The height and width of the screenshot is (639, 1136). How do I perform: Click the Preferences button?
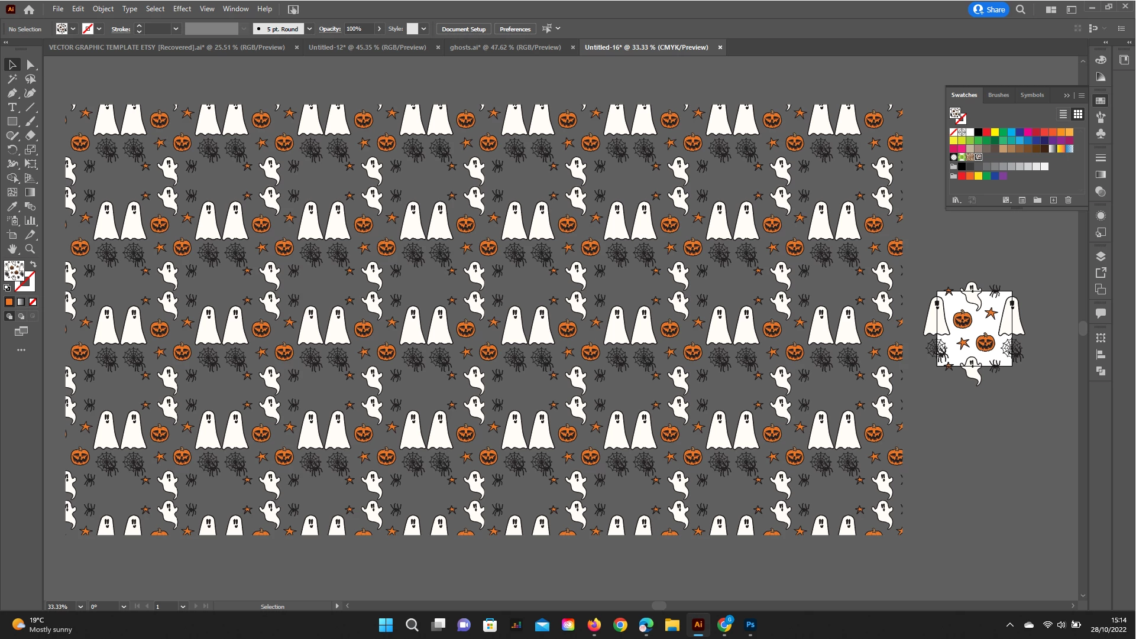click(514, 29)
